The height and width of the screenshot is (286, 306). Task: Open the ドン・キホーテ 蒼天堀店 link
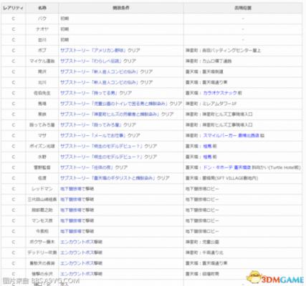tap(226, 167)
